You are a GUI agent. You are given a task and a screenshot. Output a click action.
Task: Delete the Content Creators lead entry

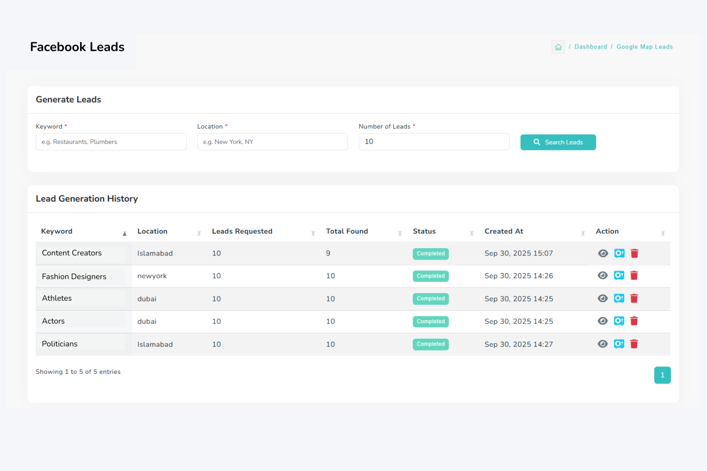click(x=634, y=253)
